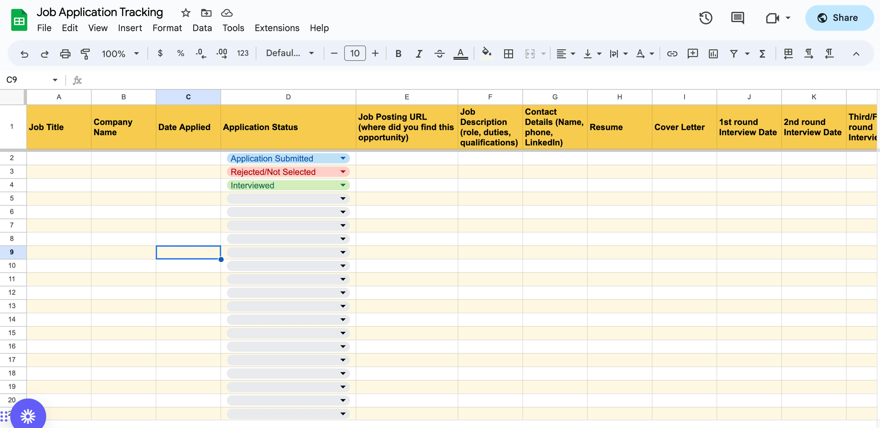The width and height of the screenshot is (880, 428).
Task: Open the Help menu
Action: click(x=319, y=28)
